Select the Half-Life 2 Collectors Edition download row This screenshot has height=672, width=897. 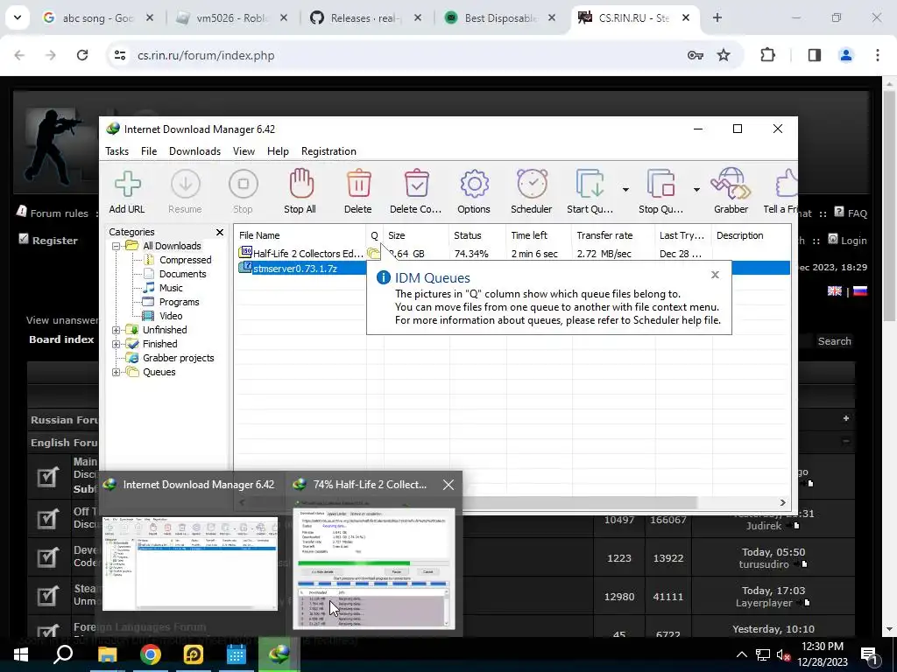tap(512, 254)
